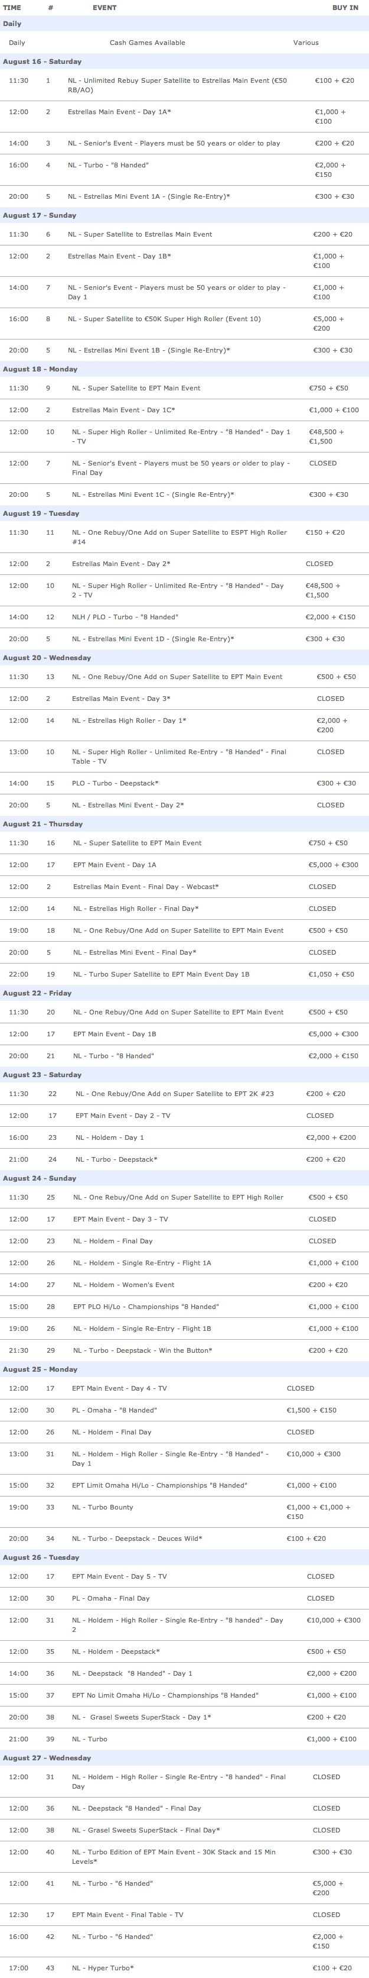
Task: Click NLH / PLO - Turbo event row
Action: coord(184,618)
